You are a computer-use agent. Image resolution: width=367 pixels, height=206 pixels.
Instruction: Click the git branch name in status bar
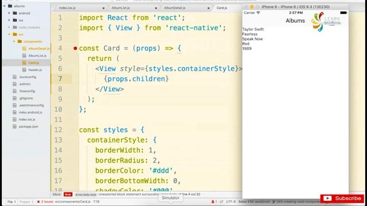pyautogui.click(x=296, y=201)
